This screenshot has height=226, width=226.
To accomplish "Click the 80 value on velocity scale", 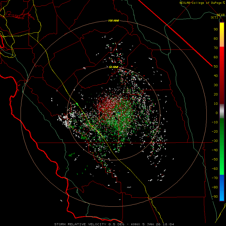I will [216, 39].
